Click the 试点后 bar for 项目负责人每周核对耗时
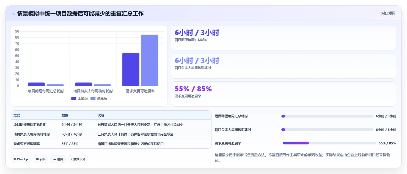This screenshot has height=174, width=407. (103, 85)
